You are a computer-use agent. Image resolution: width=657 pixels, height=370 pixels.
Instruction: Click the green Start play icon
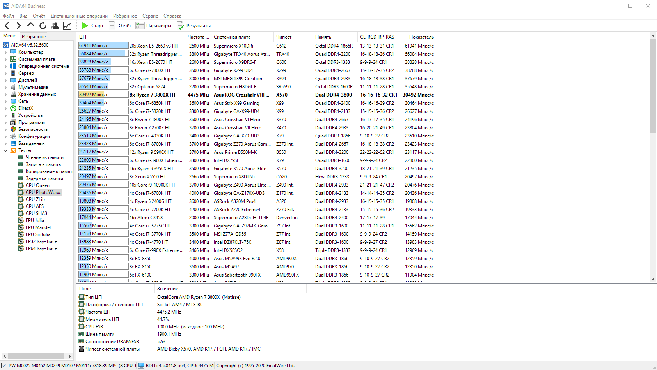coord(85,26)
